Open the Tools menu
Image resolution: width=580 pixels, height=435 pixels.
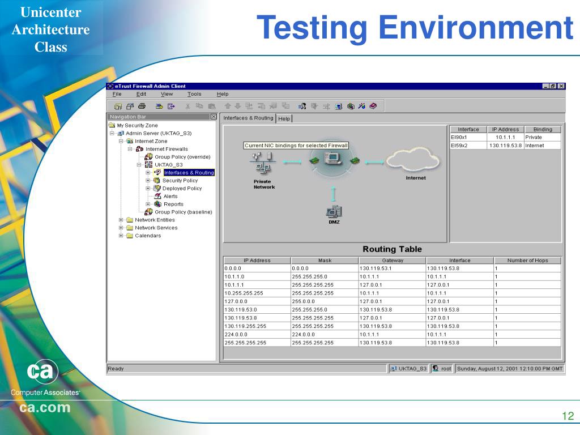[194, 94]
